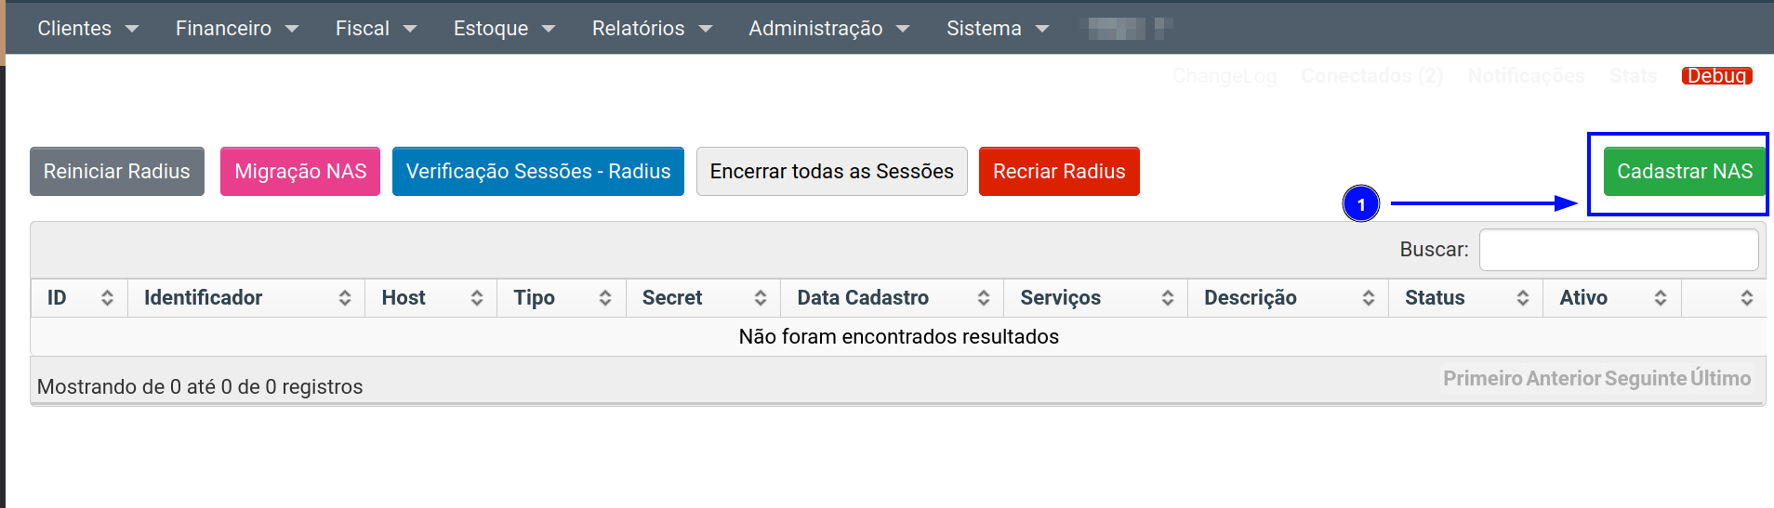The width and height of the screenshot is (1774, 508).
Task: Click Encerrar todas as Sessões button
Action: pos(831,172)
